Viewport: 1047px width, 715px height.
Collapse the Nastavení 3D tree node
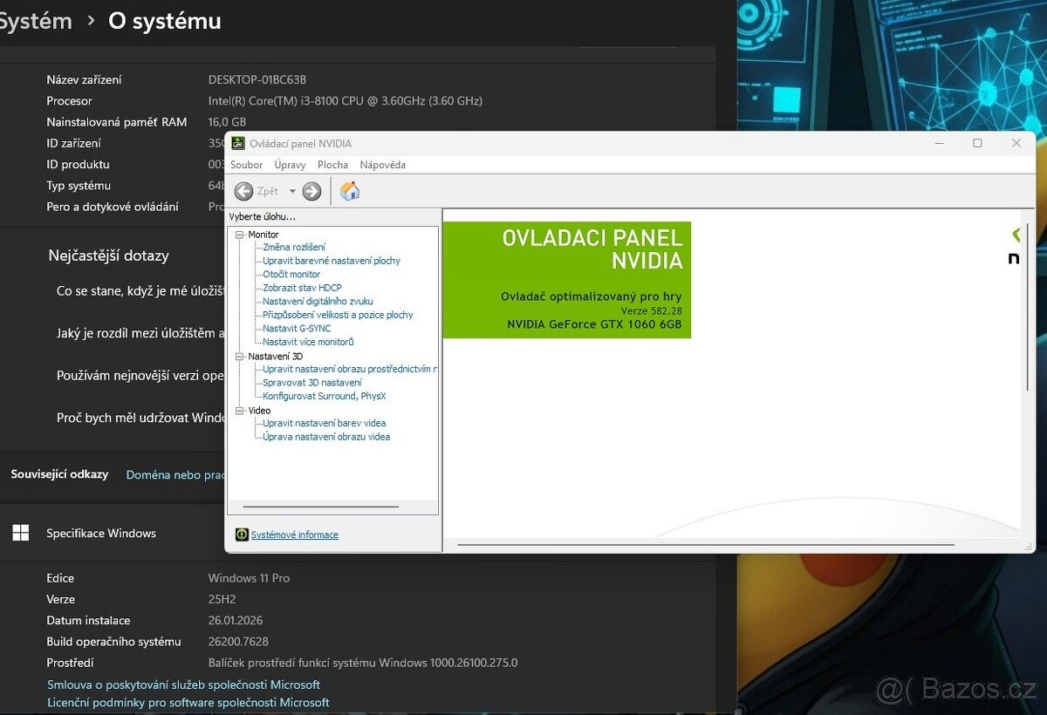pyautogui.click(x=240, y=356)
